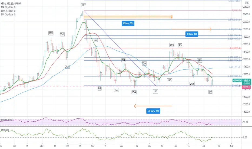Click the CN50USD 16866.0 current price tag
Viewport: 252px width, 149px height.
click(x=246, y=80)
